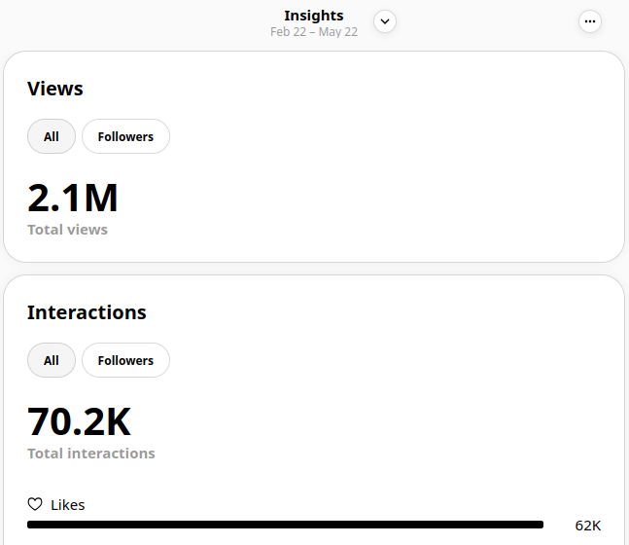Click the Likes progress bar
The width and height of the screenshot is (629, 545).
[x=285, y=525]
